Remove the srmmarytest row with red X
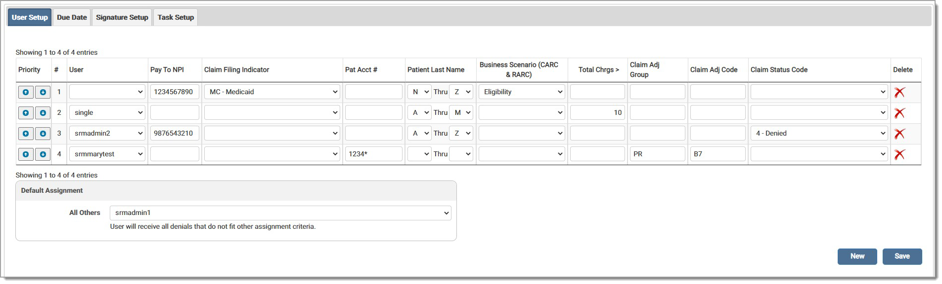 [x=899, y=154]
